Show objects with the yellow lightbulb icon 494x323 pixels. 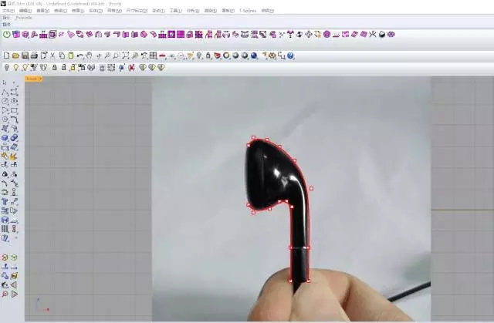click(x=15, y=67)
